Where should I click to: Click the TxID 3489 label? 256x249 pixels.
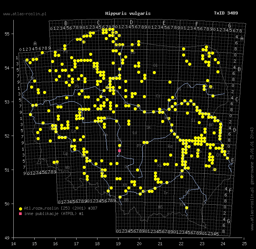(226, 13)
